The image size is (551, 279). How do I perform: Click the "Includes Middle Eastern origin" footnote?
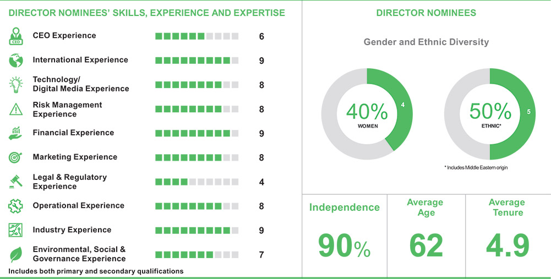(x=476, y=167)
